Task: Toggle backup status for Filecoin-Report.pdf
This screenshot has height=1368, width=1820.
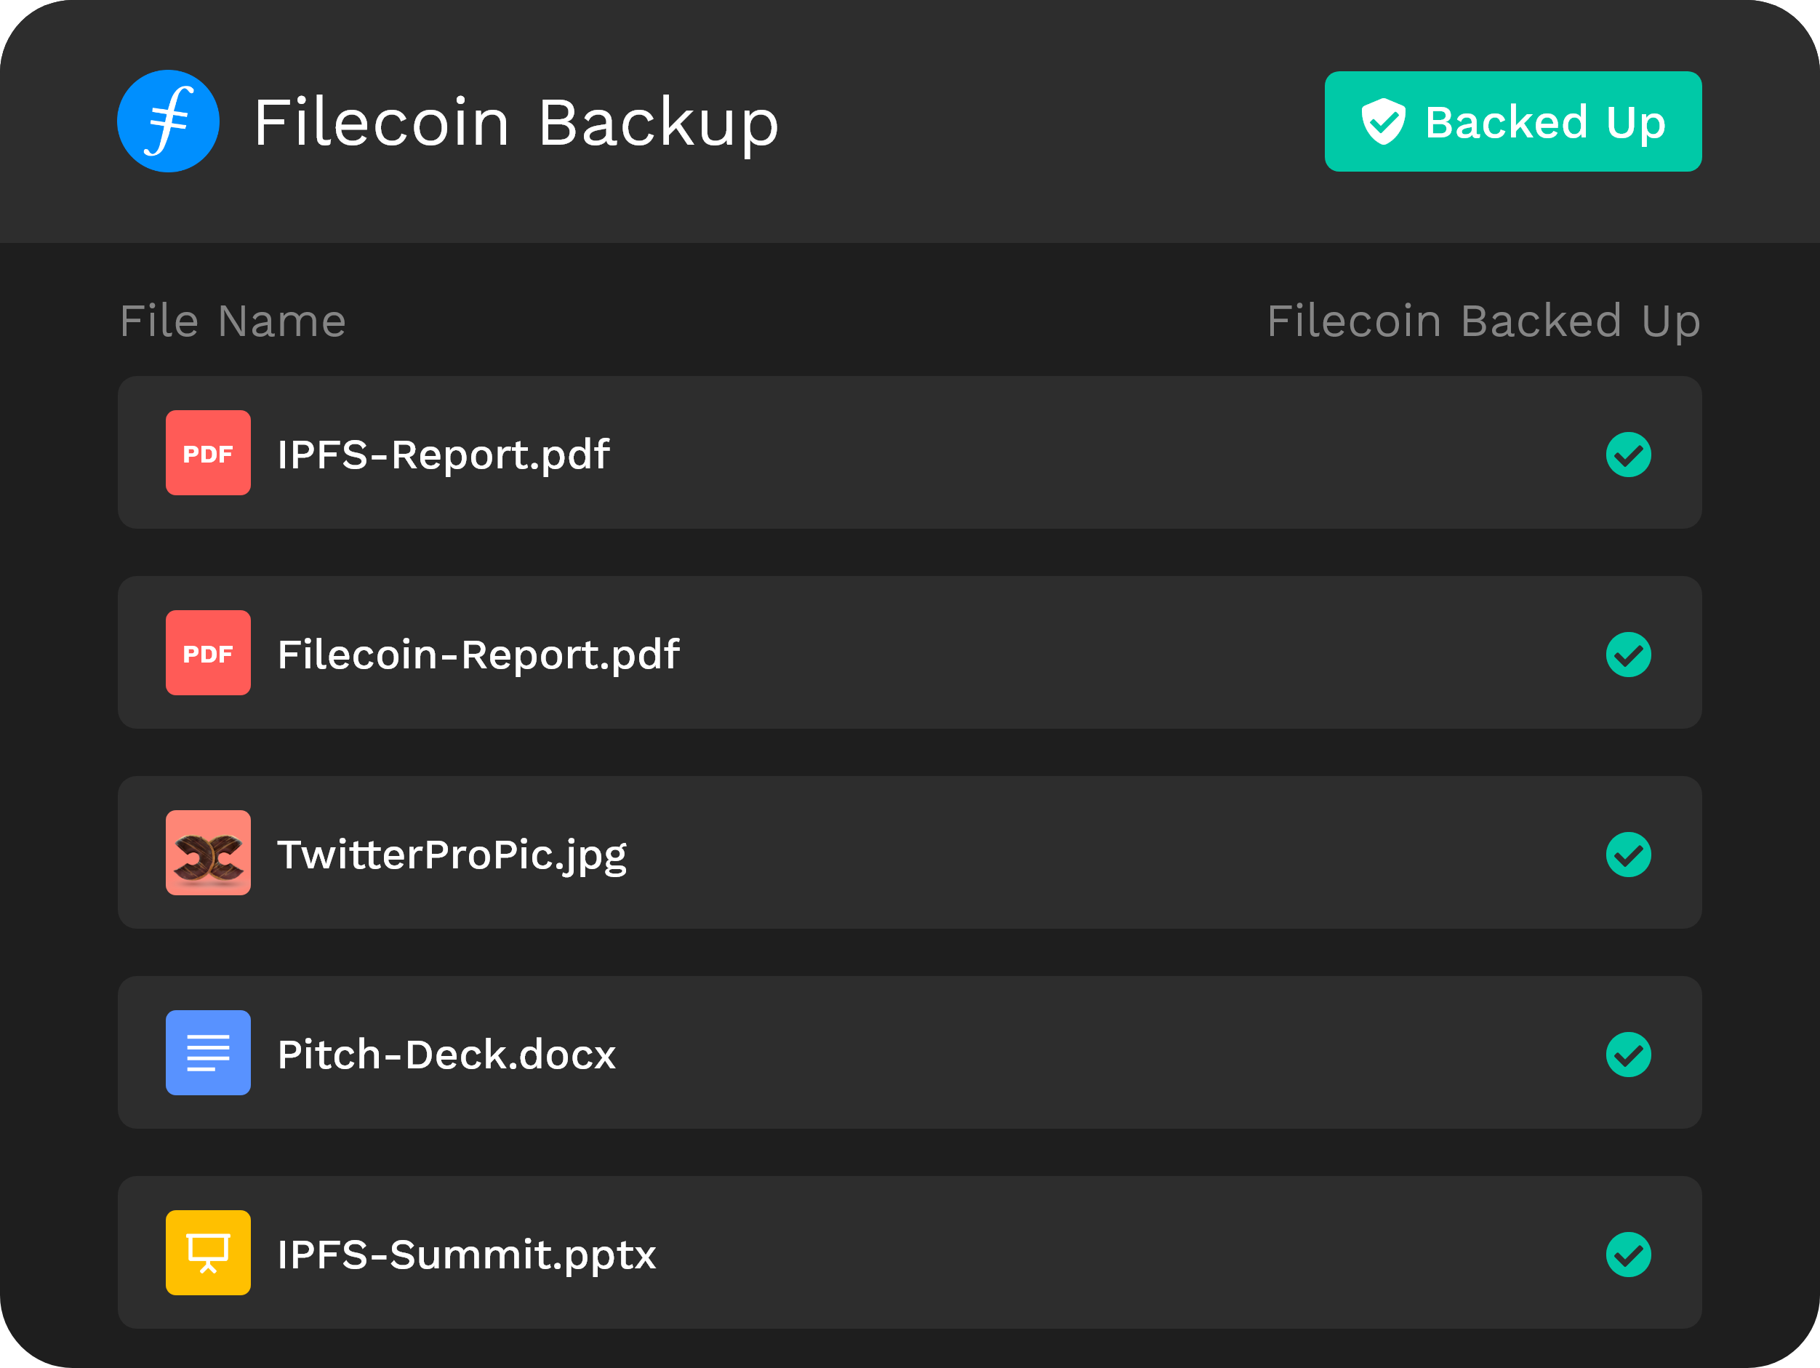Action: 1628,652
